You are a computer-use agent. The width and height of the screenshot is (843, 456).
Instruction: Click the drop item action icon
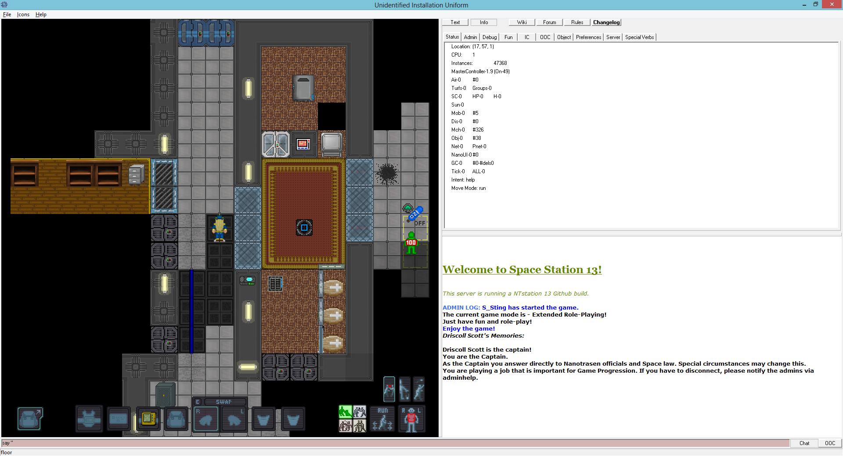click(x=404, y=389)
